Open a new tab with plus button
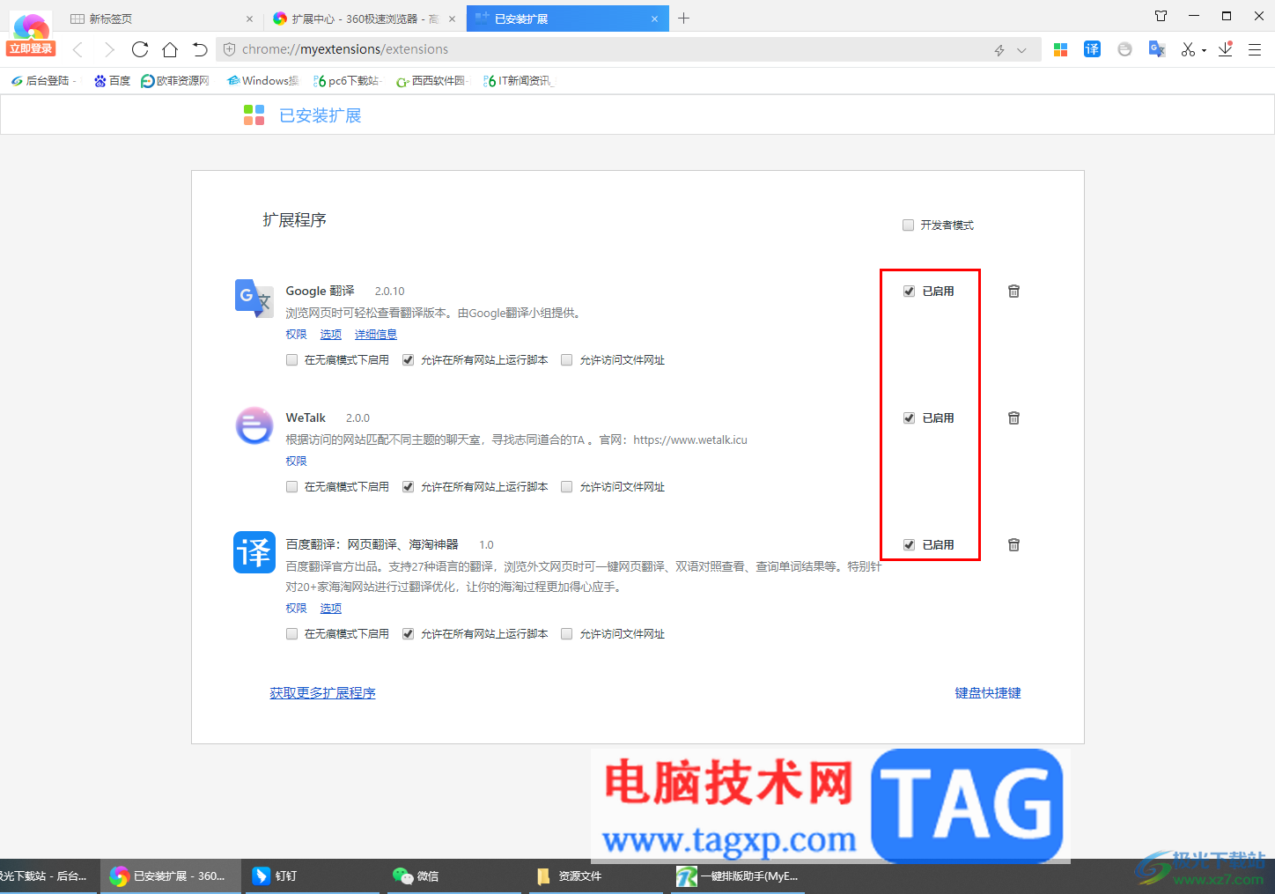Image resolution: width=1275 pixels, height=894 pixels. tap(684, 18)
